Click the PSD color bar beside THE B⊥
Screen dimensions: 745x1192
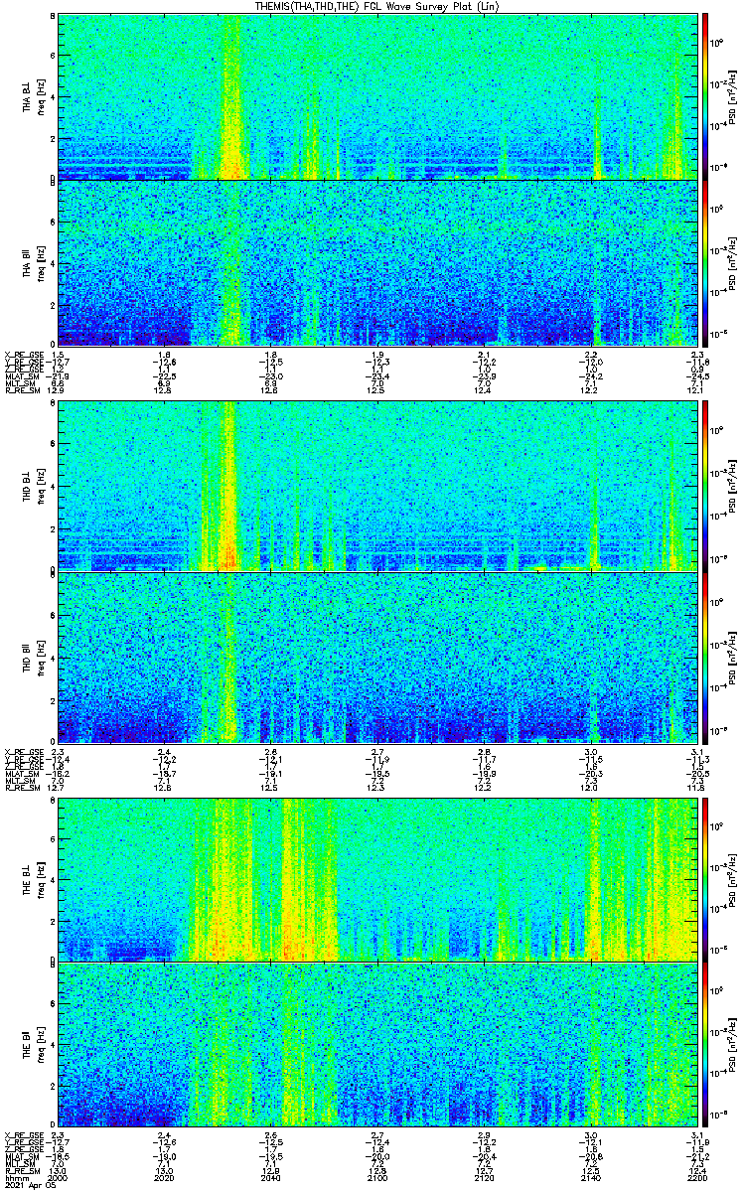tap(705, 880)
